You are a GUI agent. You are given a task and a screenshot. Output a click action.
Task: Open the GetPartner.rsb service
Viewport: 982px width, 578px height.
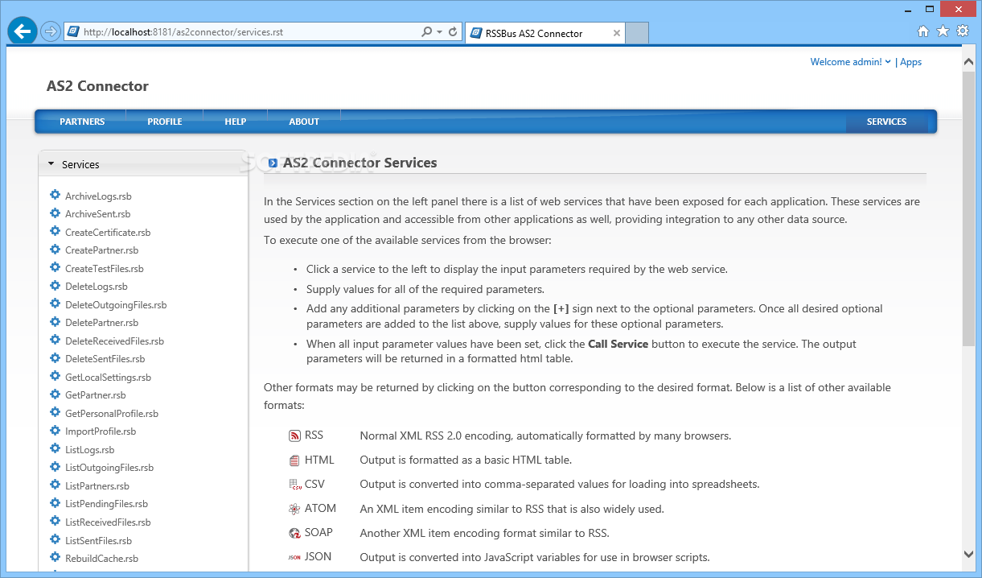point(95,395)
